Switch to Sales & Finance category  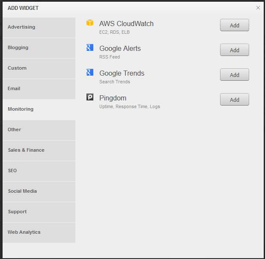39,151
